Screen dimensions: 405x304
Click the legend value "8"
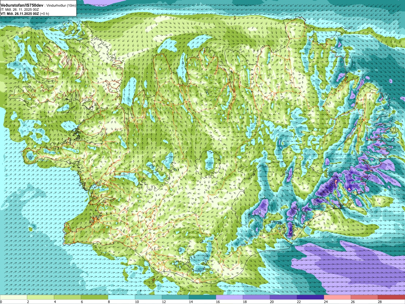coord(109,302)
